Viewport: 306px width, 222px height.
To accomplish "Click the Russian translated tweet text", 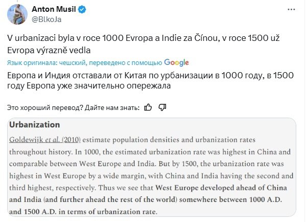I will coord(150,80).
